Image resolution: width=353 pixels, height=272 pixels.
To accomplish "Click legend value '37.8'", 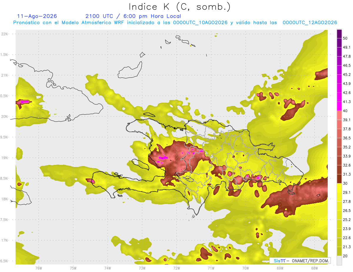I will [347, 129].
